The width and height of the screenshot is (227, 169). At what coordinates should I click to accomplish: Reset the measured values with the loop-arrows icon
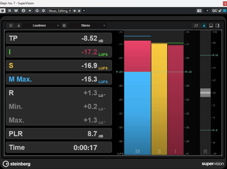pyautogui.click(x=196, y=26)
